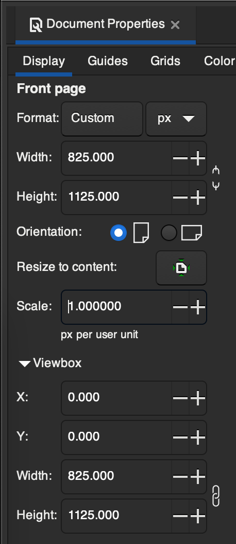The height and width of the screenshot is (544, 236).
Task: Switch to the Grids tab
Action: tap(165, 62)
